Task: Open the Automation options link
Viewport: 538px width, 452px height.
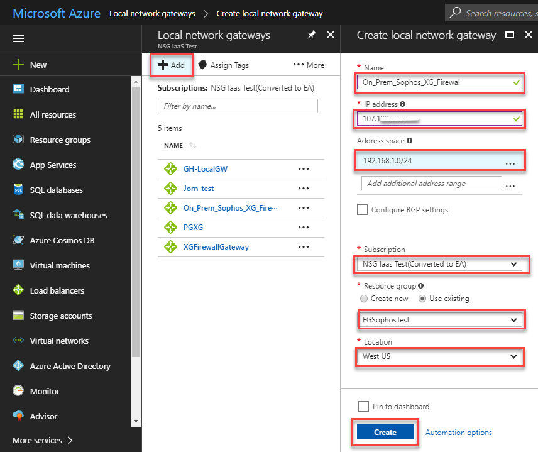Action: click(x=458, y=433)
